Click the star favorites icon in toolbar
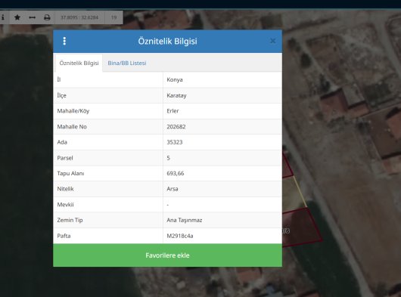 17,17
